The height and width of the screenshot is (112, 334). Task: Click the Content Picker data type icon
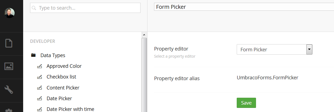[x=39, y=88]
